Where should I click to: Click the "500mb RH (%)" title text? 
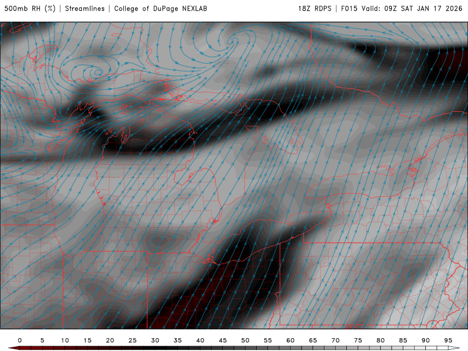pos(30,9)
